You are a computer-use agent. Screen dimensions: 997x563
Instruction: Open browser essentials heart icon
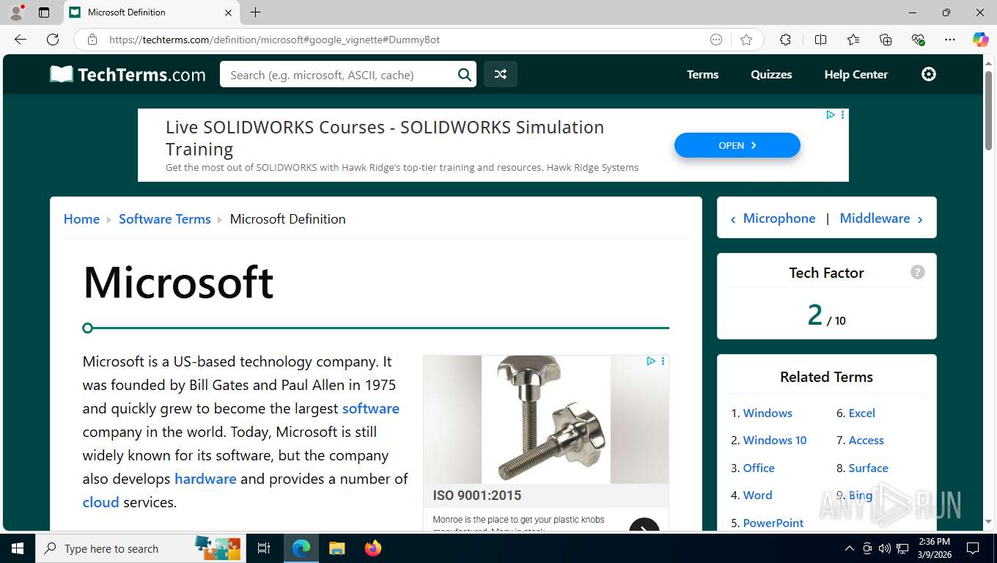point(918,40)
